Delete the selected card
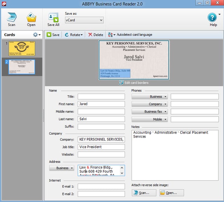 pos(96,35)
